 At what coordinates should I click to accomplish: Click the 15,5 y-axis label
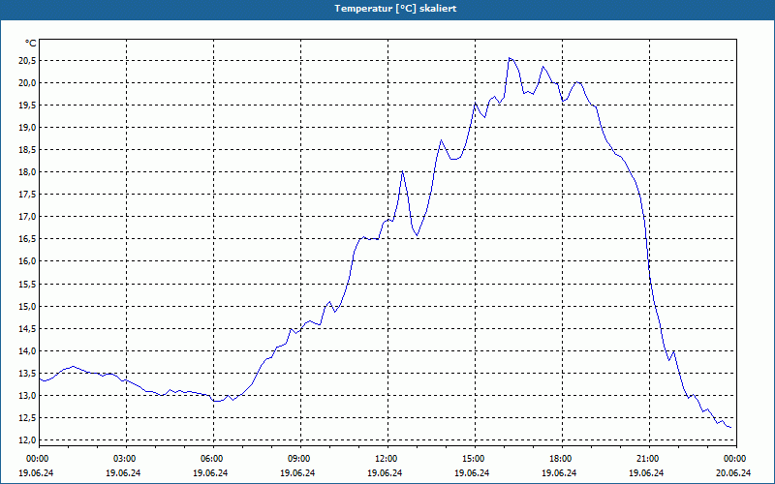pos(28,285)
